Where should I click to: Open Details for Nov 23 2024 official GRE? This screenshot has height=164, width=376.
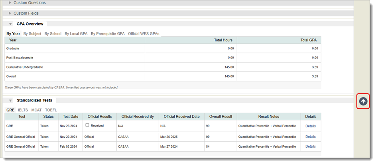[310, 137]
